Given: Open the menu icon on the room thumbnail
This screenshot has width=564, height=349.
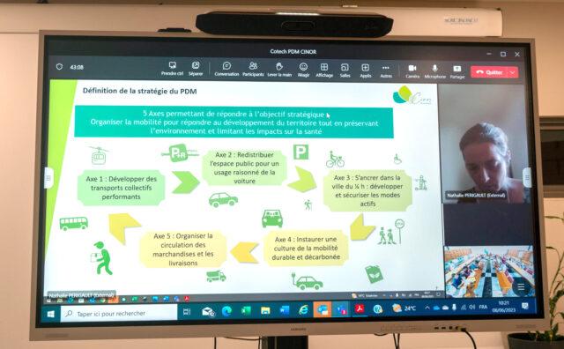Looking at the screenshot, I should pyautogui.click(x=521, y=286).
